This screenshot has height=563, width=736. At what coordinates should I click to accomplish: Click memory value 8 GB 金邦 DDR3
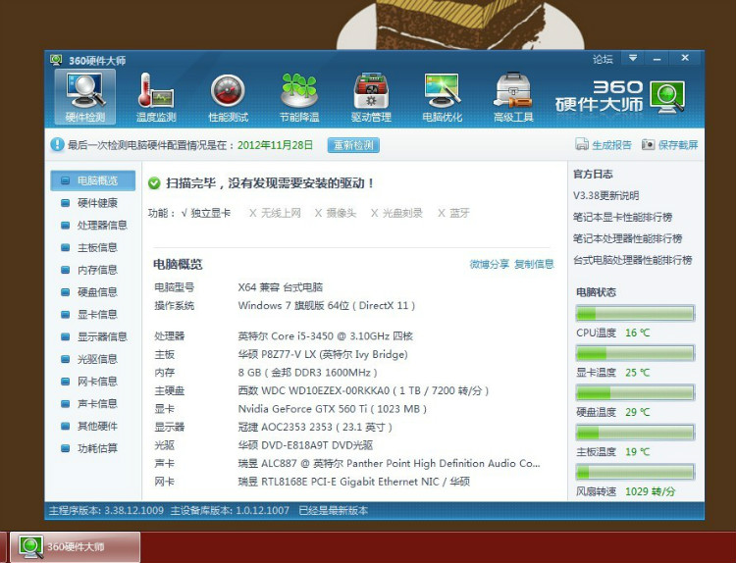click(307, 373)
